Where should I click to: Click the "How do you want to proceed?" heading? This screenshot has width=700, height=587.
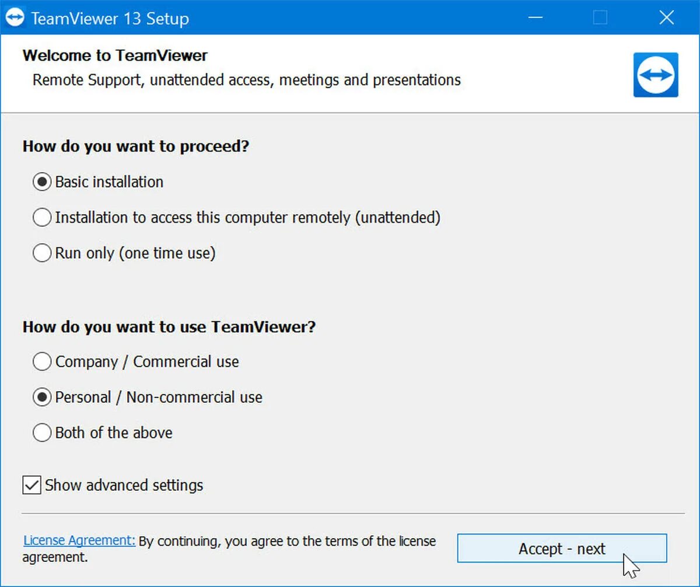pos(135,146)
